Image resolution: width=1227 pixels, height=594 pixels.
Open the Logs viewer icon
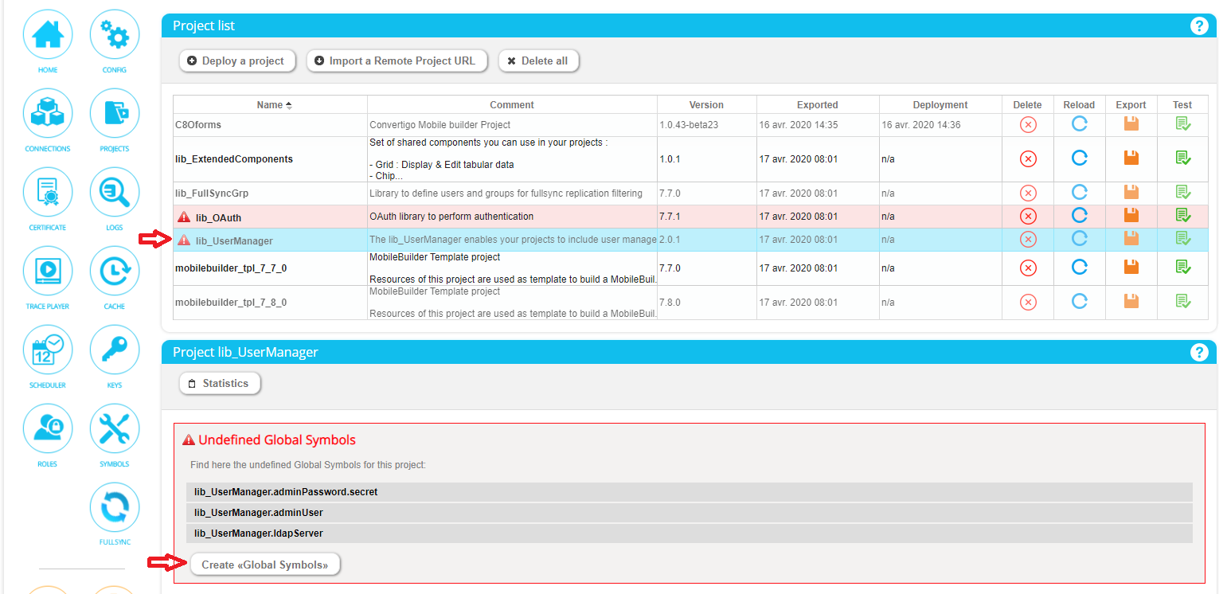(115, 192)
